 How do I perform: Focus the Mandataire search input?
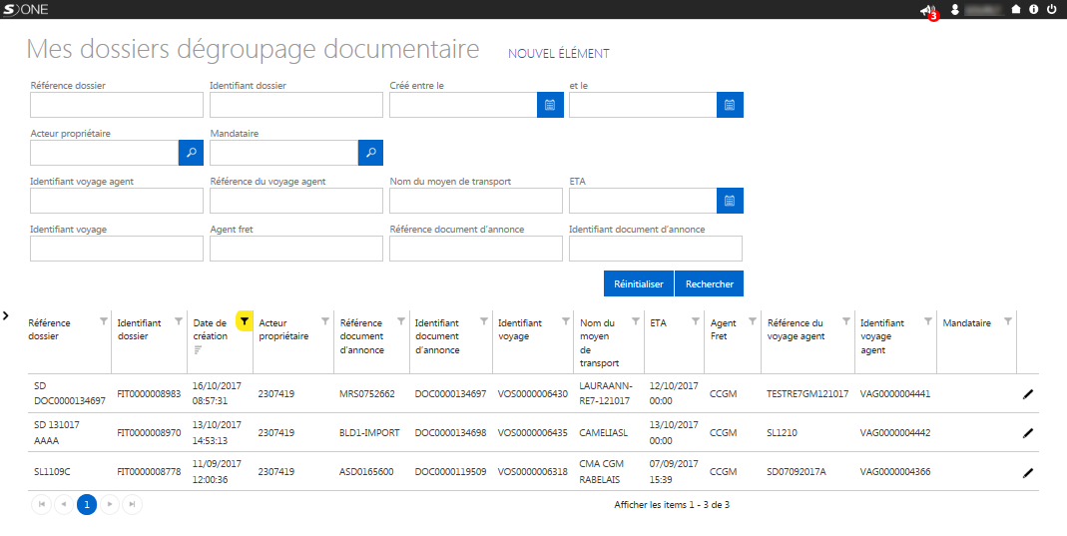(283, 153)
